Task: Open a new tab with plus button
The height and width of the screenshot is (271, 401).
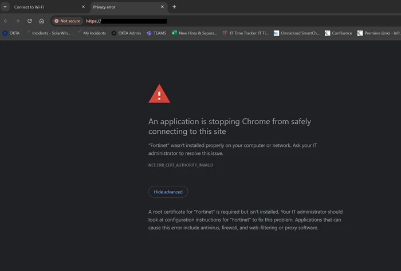Action: [174, 7]
